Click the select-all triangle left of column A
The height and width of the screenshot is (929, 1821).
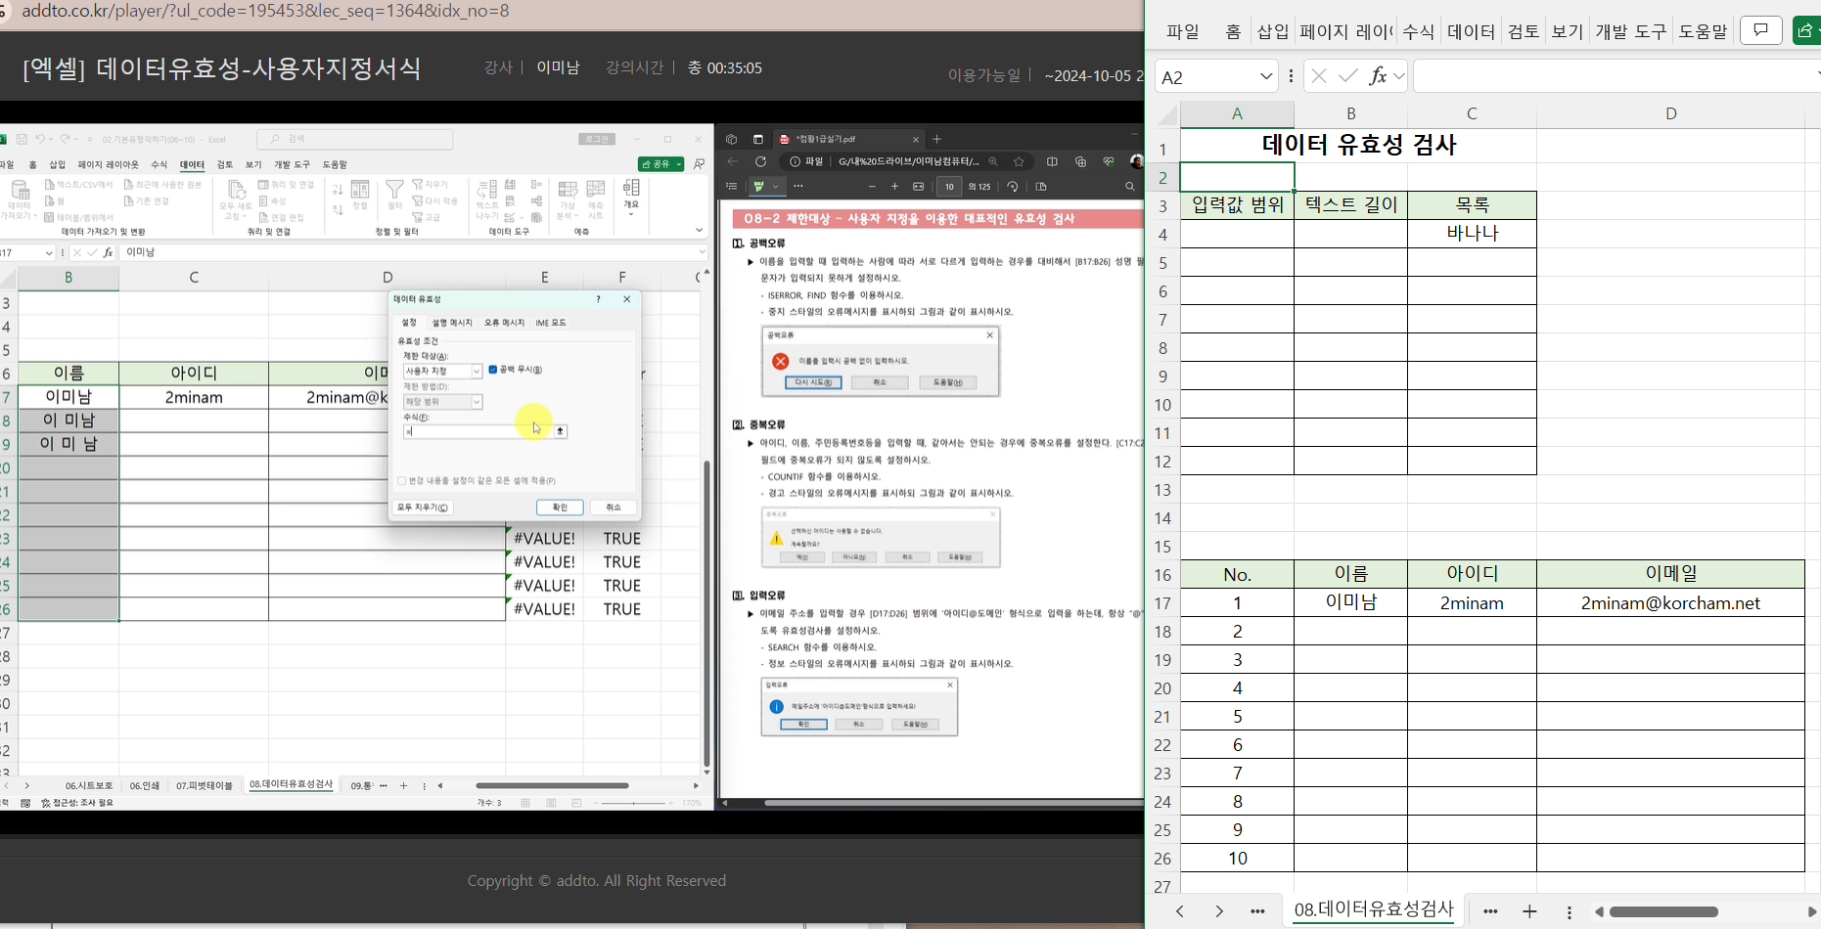1166,114
